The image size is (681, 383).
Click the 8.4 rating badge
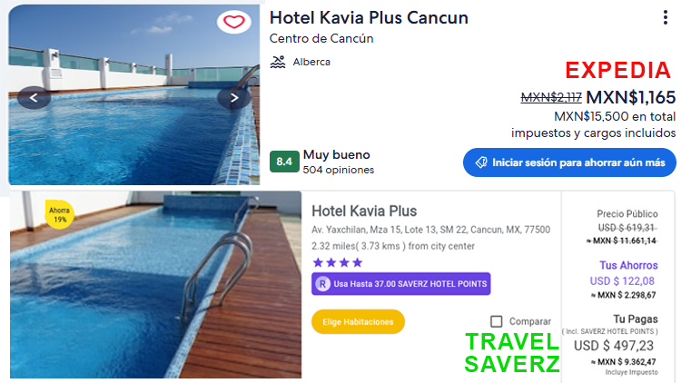pos(284,162)
